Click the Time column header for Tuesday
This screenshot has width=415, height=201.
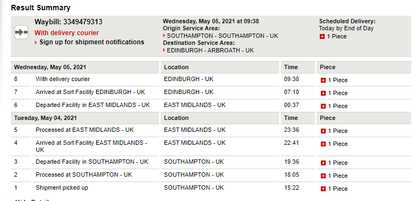pos(291,118)
